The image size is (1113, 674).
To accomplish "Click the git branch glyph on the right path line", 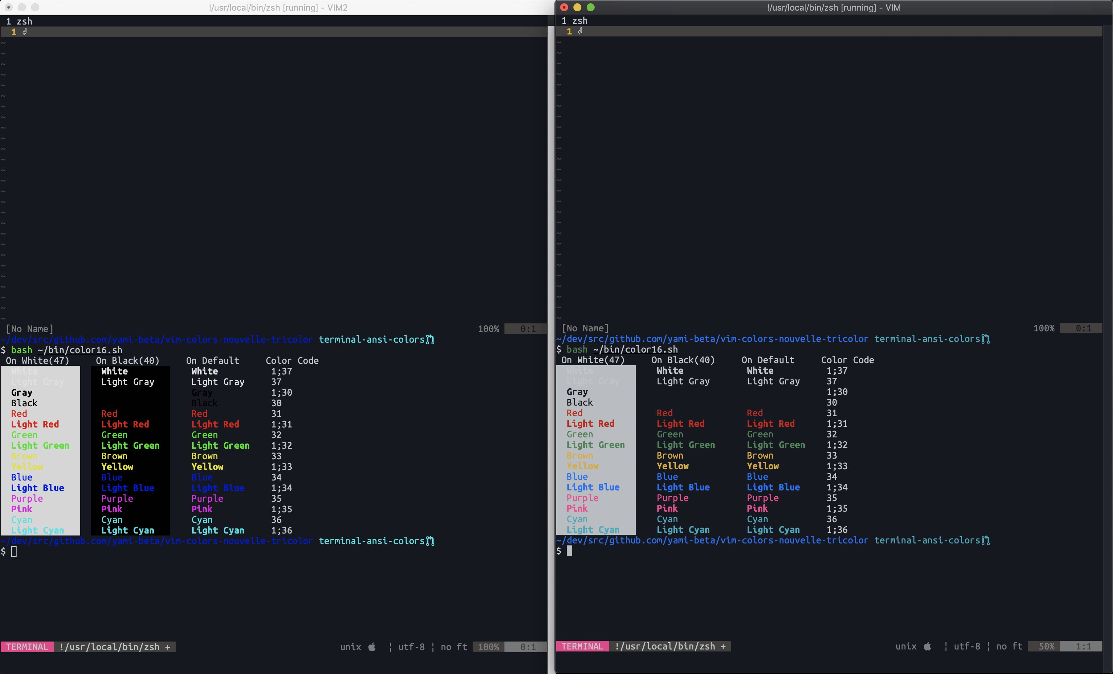I will 986,339.
